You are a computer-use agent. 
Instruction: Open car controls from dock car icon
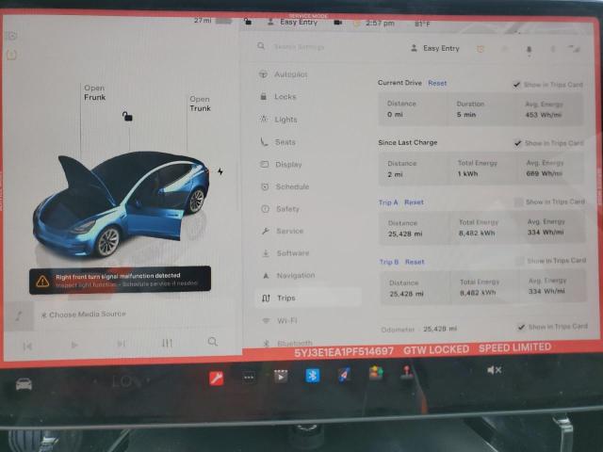pos(24,384)
